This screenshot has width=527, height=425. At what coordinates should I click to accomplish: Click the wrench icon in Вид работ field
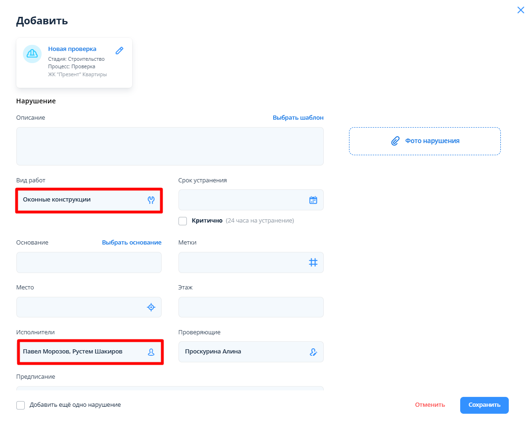tap(151, 200)
